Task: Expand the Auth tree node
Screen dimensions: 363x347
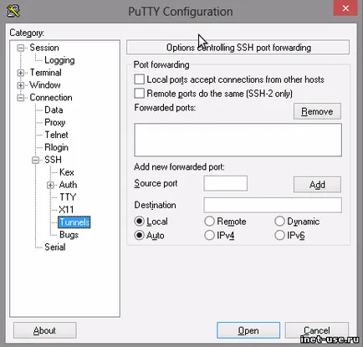Action: [x=50, y=185]
